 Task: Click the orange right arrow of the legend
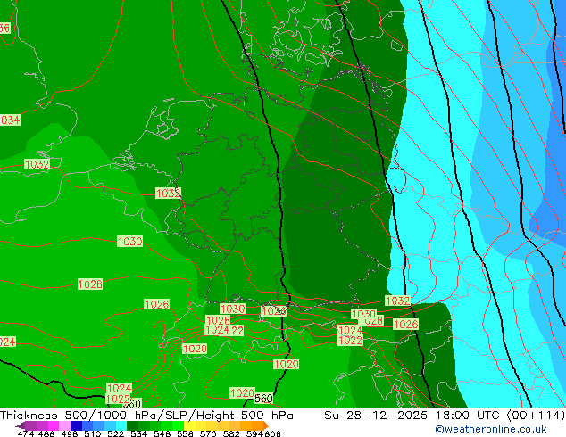click(x=266, y=425)
